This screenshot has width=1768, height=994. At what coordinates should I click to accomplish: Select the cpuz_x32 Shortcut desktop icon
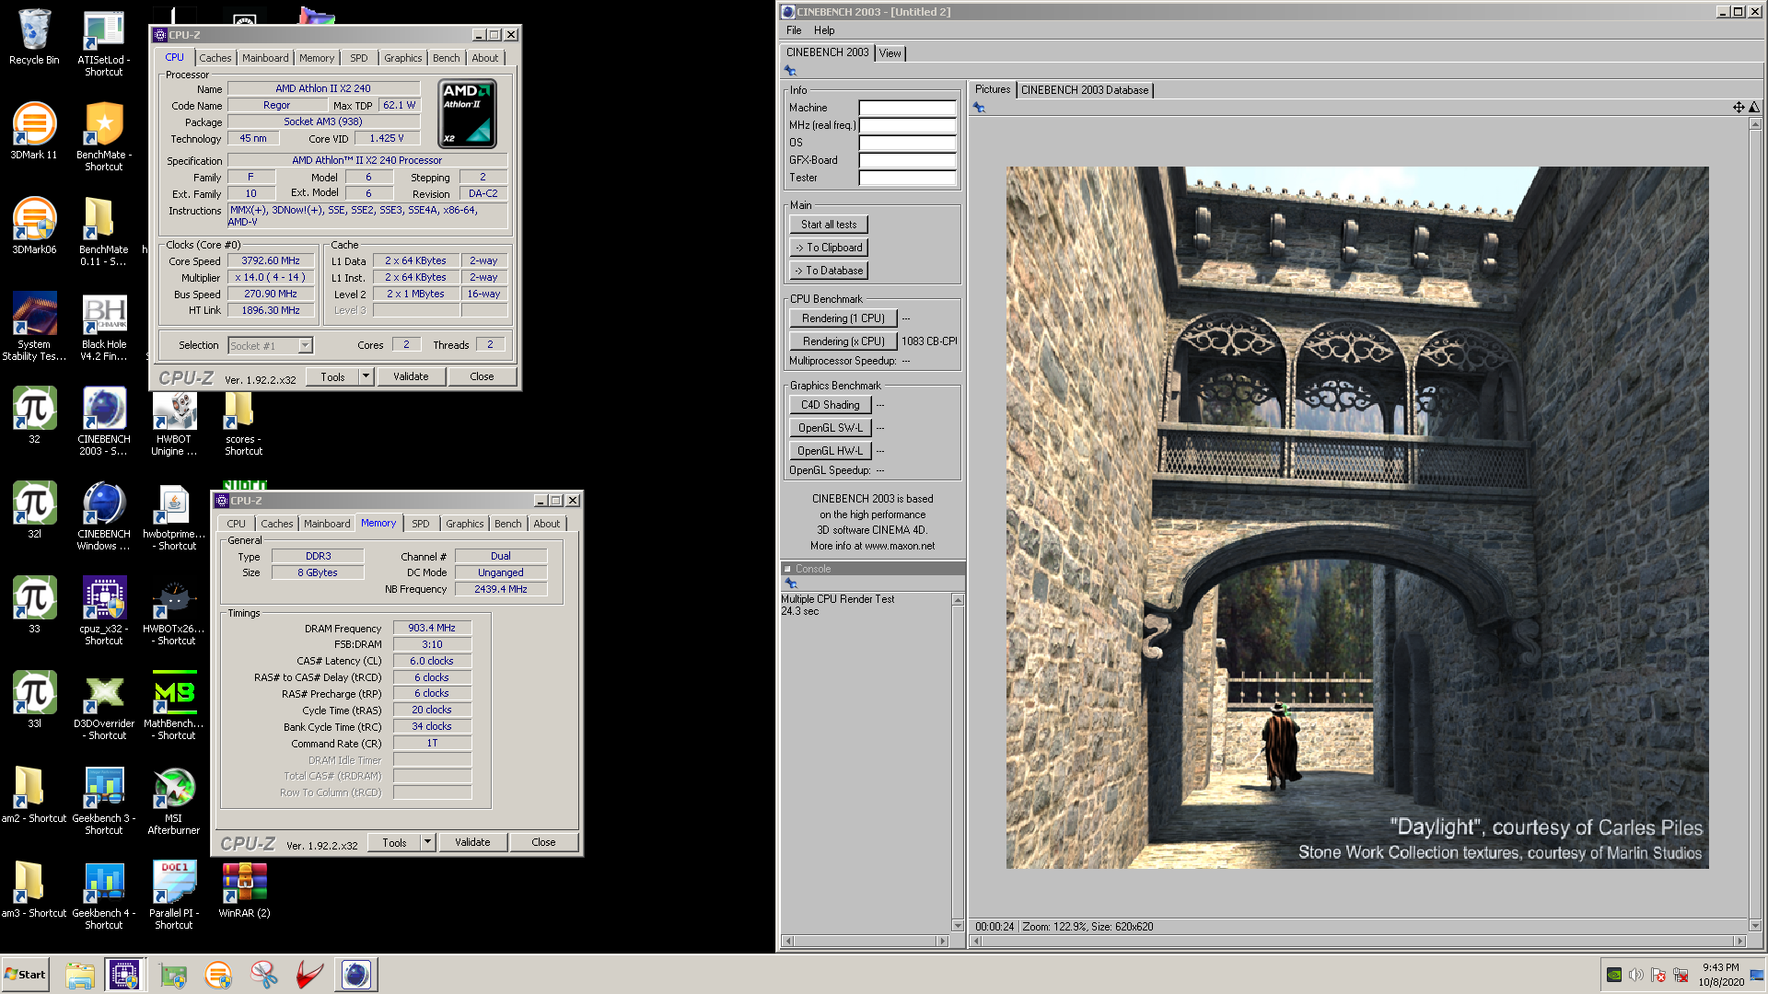104,610
